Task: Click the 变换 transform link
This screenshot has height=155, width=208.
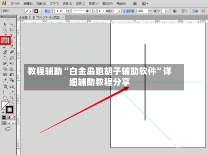Action: pyautogui.click(x=195, y=11)
